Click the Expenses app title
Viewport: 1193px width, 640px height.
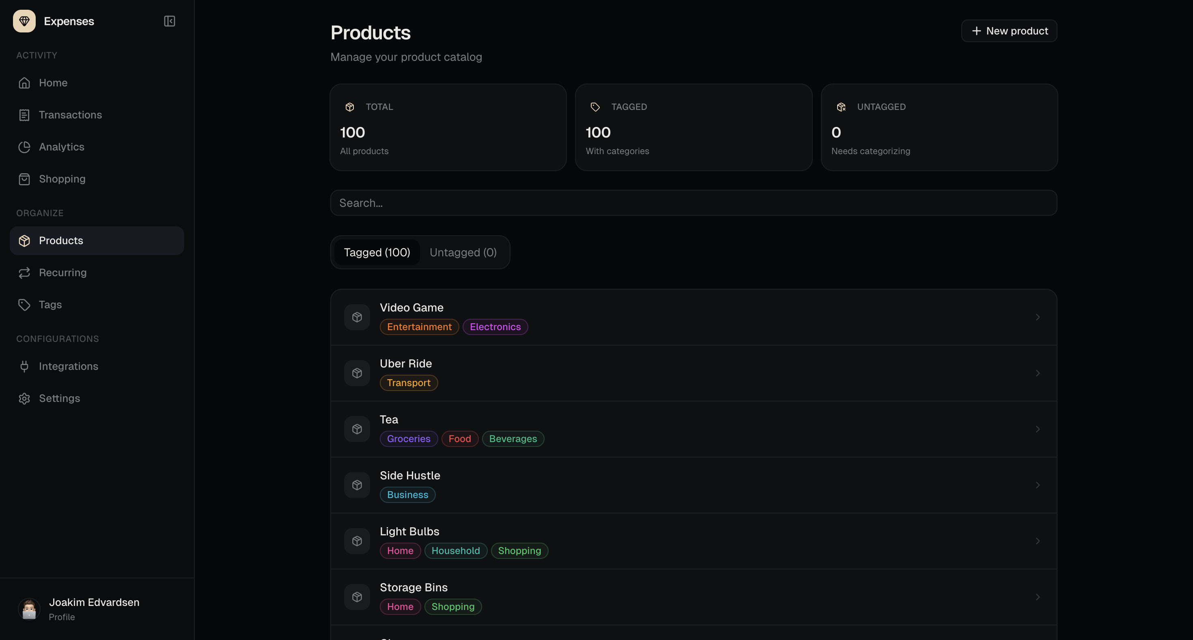point(69,21)
